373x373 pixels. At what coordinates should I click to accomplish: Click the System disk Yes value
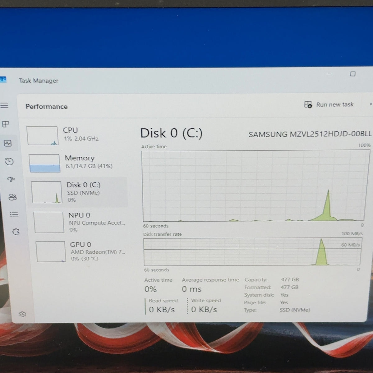point(284,295)
